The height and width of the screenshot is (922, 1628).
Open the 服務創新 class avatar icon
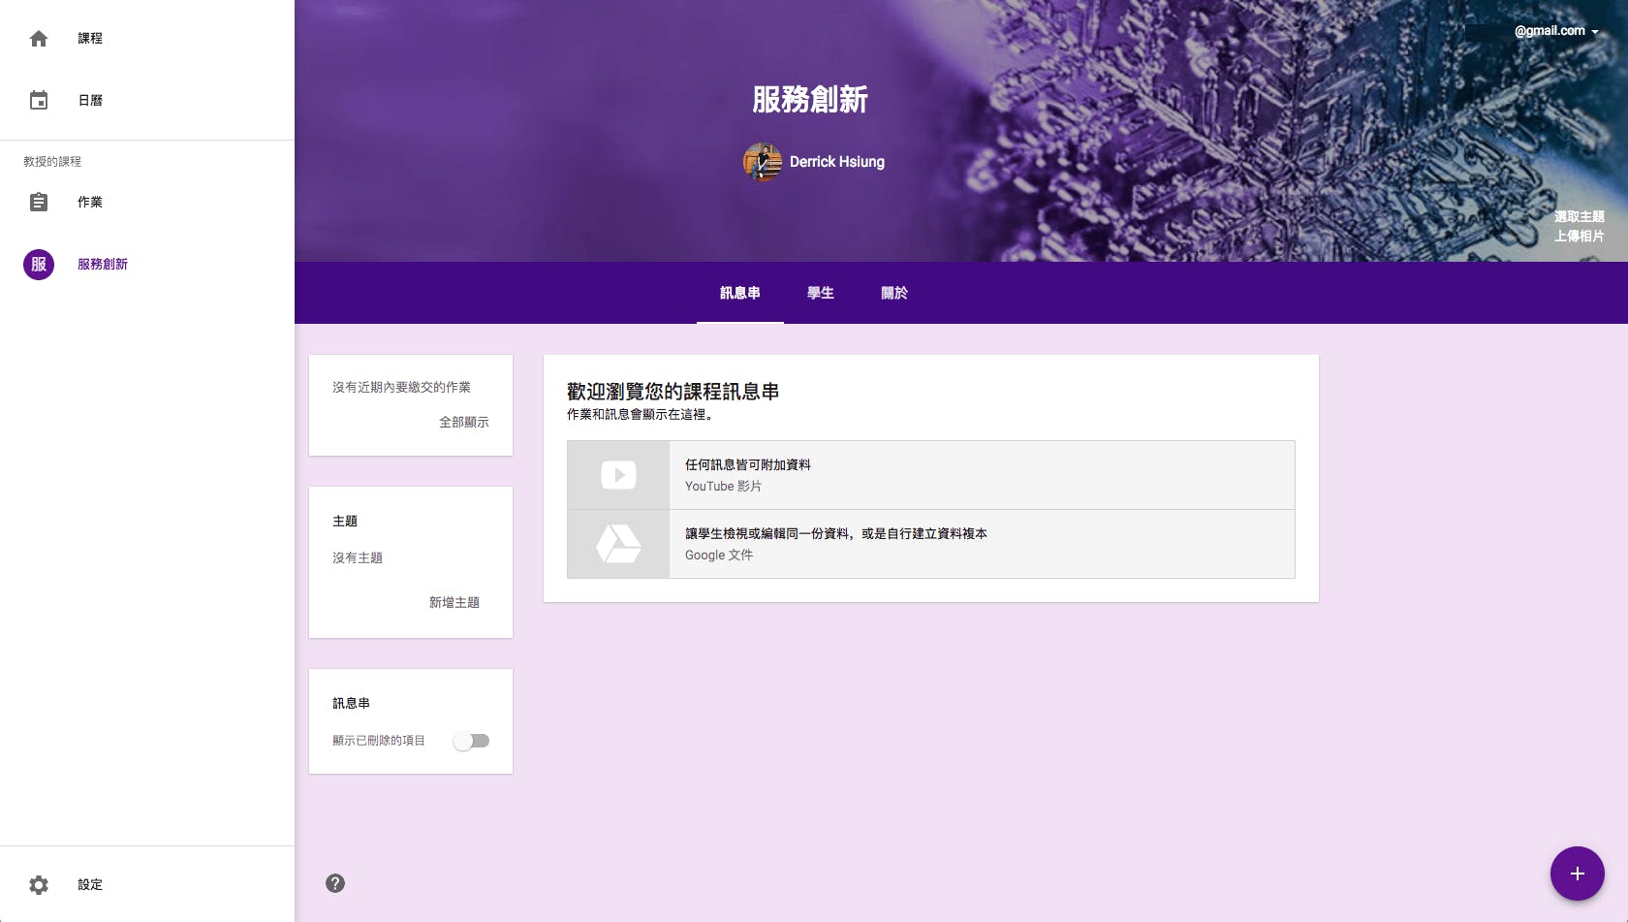(38, 264)
